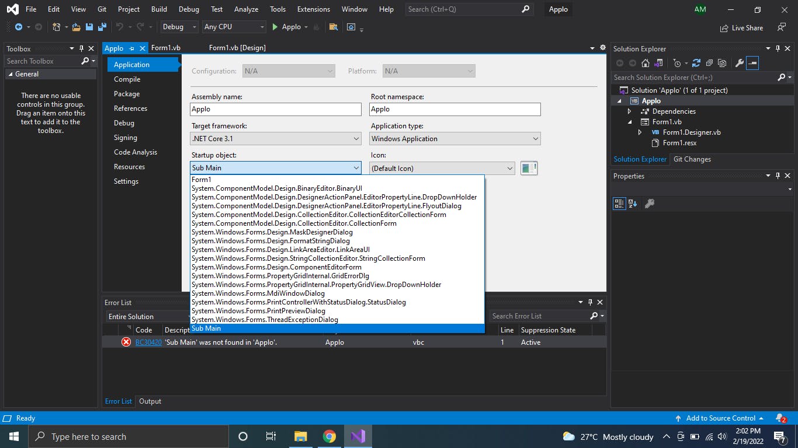798x448 pixels.
Task: Click the search magnifier in Toolbox search
Action: point(85,61)
